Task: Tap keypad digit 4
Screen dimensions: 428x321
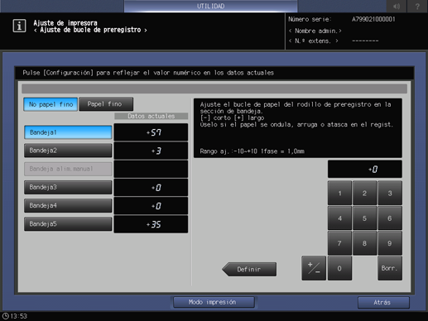Action: pos(339,218)
